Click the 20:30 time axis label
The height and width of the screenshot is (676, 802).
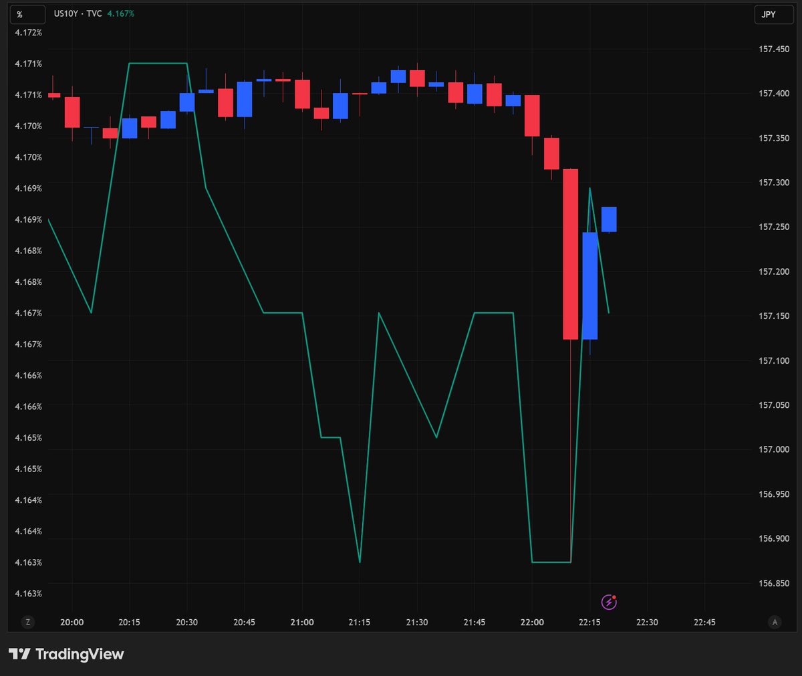(187, 623)
